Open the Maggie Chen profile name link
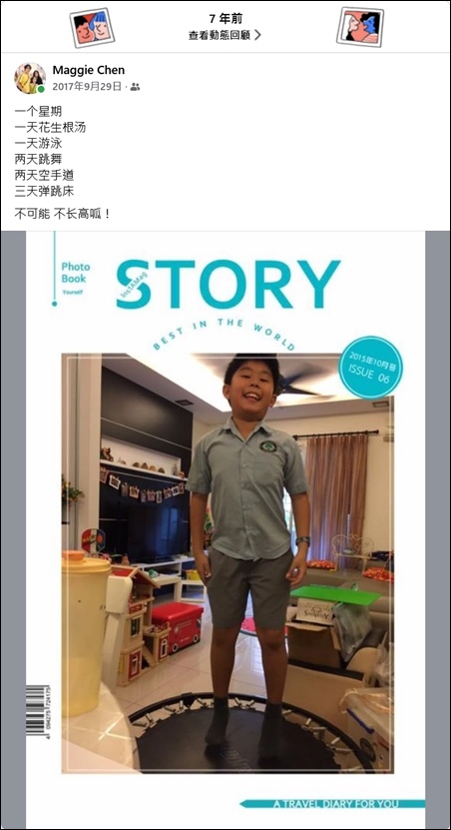This screenshot has width=451, height=830. pos(88,70)
